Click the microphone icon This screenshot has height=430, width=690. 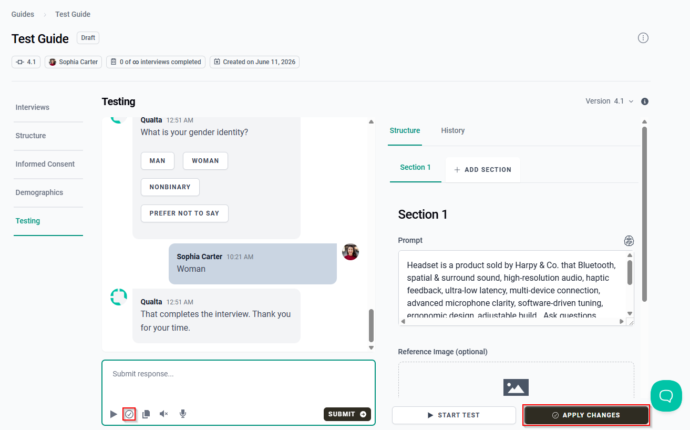183,414
